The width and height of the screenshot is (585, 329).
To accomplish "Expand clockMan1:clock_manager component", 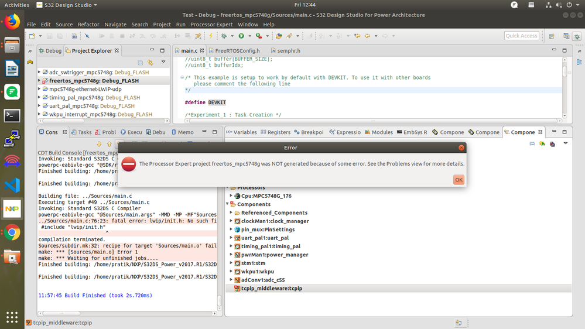I will pos(231,221).
